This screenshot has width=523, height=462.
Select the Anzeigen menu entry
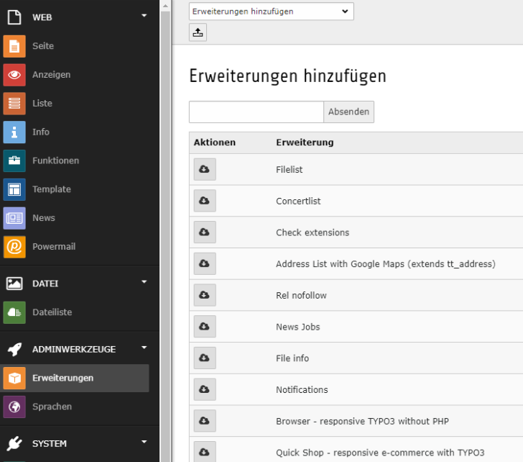52,75
